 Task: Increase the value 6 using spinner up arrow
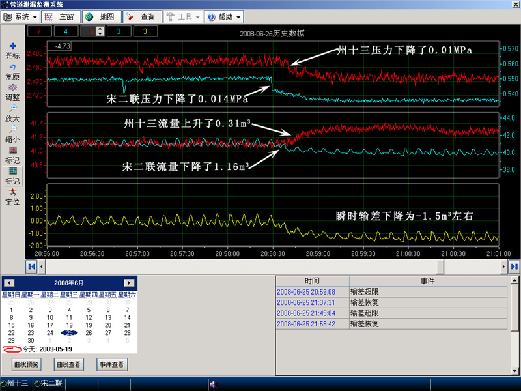100,28
